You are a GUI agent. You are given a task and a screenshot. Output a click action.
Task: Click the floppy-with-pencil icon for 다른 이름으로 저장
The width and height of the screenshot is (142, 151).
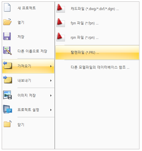pyautogui.click(x=7, y=51)
